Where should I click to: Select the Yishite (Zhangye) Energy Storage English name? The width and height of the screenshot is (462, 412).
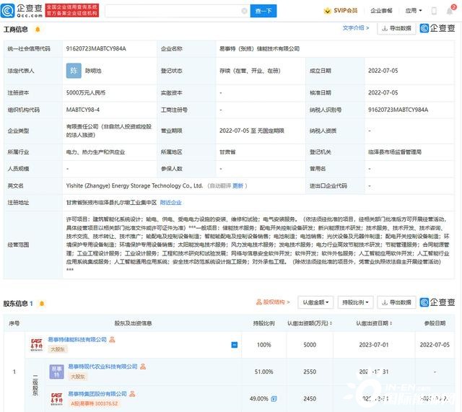135,186
